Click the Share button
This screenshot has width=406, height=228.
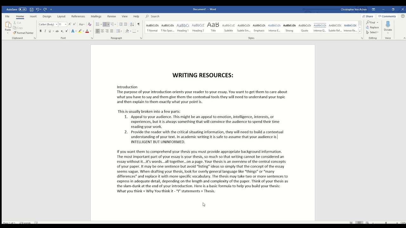tap(368, 16)
